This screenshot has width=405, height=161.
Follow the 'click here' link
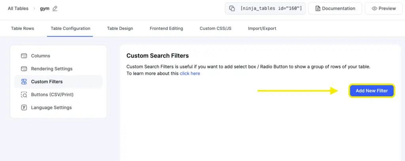point(190,73)
